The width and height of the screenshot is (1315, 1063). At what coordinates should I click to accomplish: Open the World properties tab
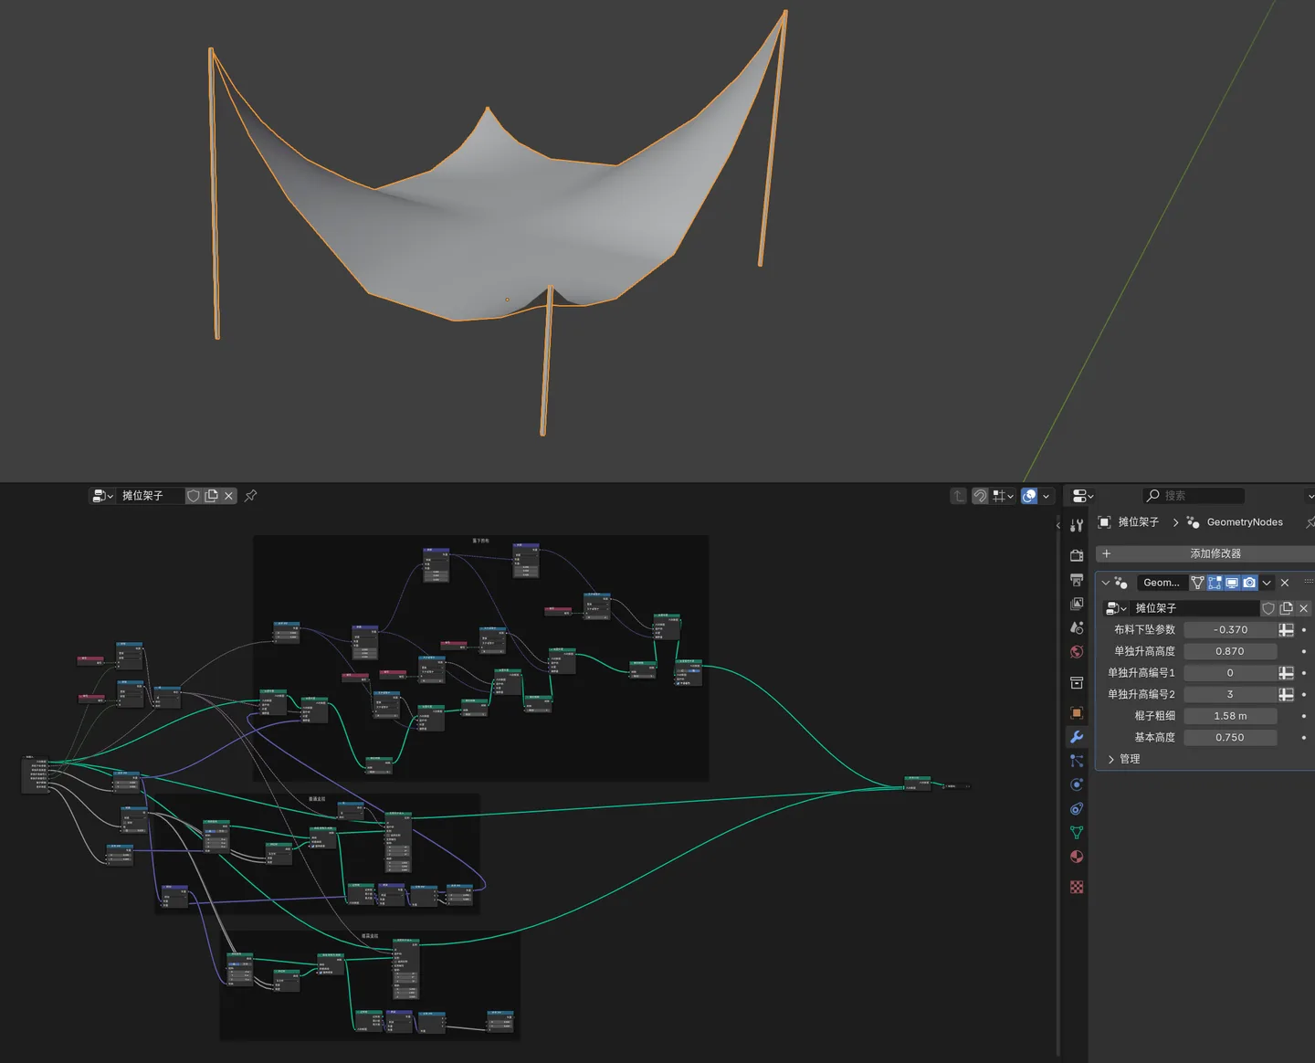pyautogui.click(x=1077, y=651)
